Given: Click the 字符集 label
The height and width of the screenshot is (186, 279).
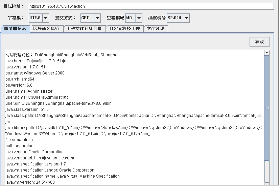Looking at the screenshot, I should [x=16, y=18].
